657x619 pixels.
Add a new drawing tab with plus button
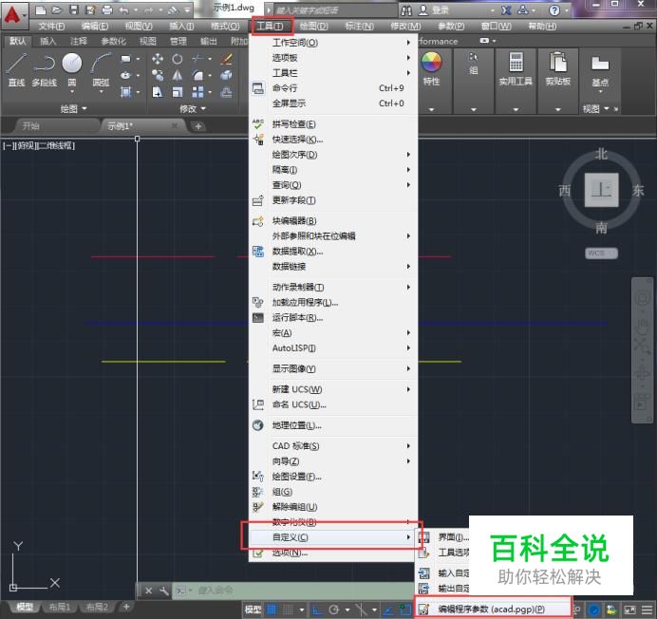click(x=198, y=126)
